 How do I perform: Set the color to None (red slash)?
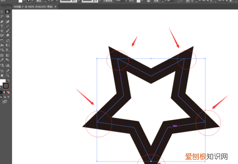point(9,92)
